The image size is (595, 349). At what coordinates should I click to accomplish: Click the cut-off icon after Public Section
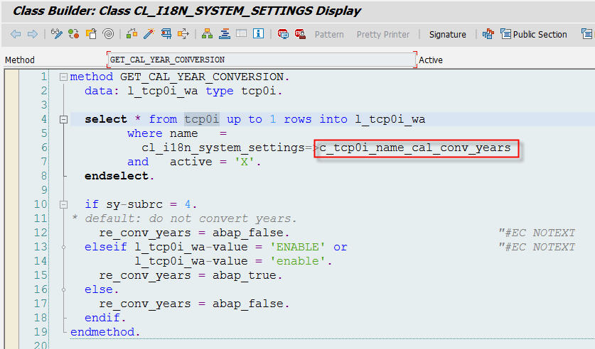pyautogui.click(x=586, y=34)
